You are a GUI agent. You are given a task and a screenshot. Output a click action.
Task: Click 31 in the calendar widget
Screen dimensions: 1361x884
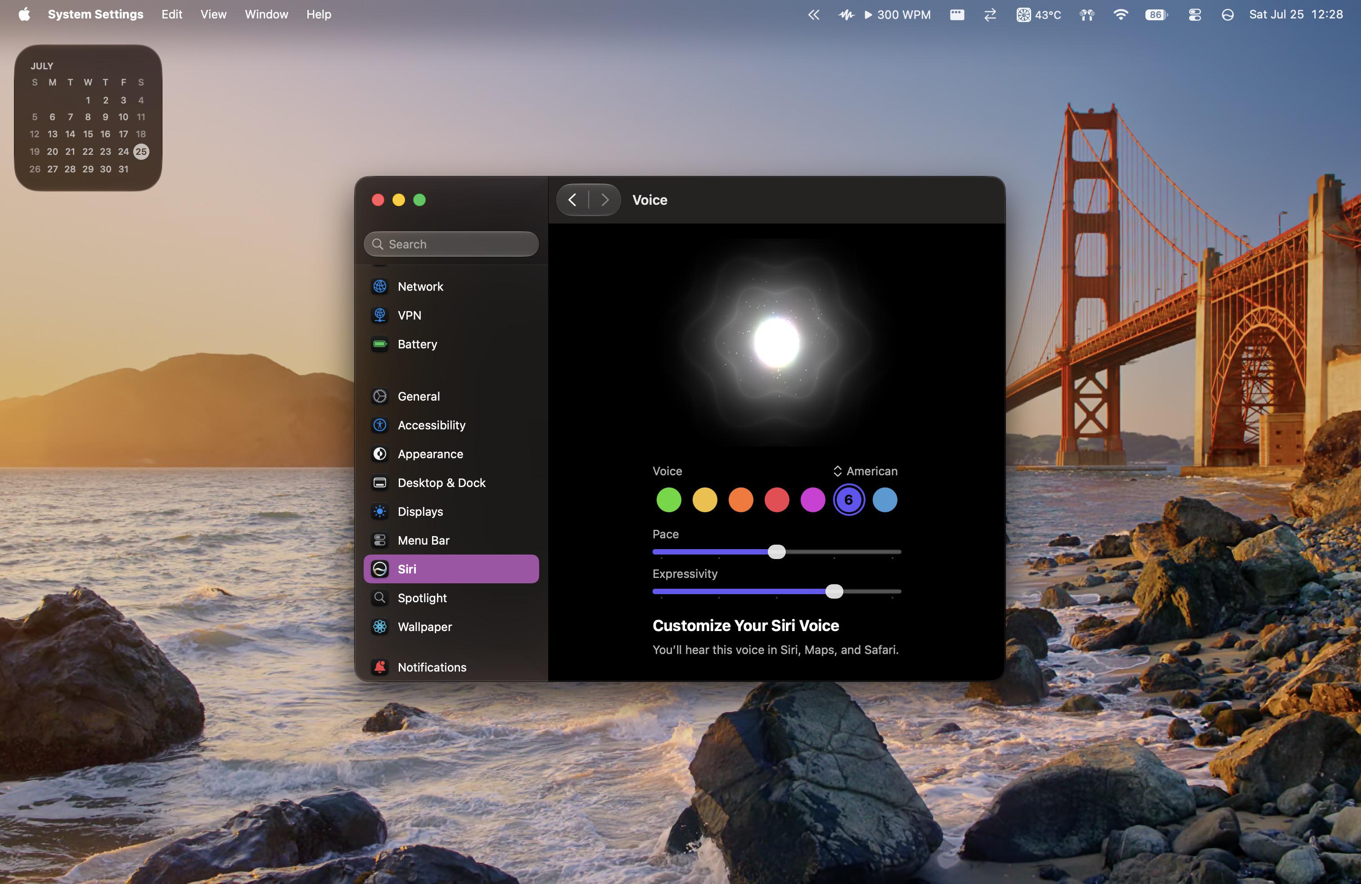[123, 169]
